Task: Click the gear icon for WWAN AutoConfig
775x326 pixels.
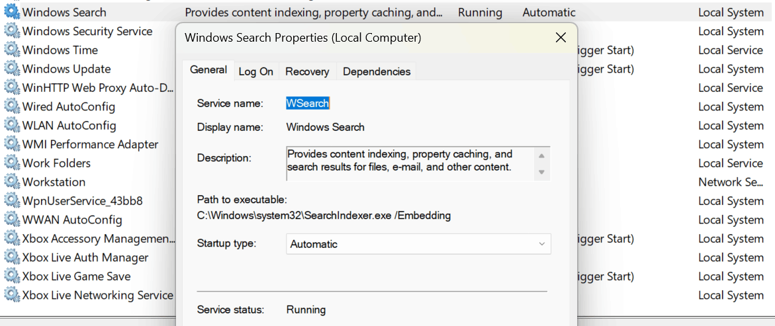Action: [x=11, y=220]
